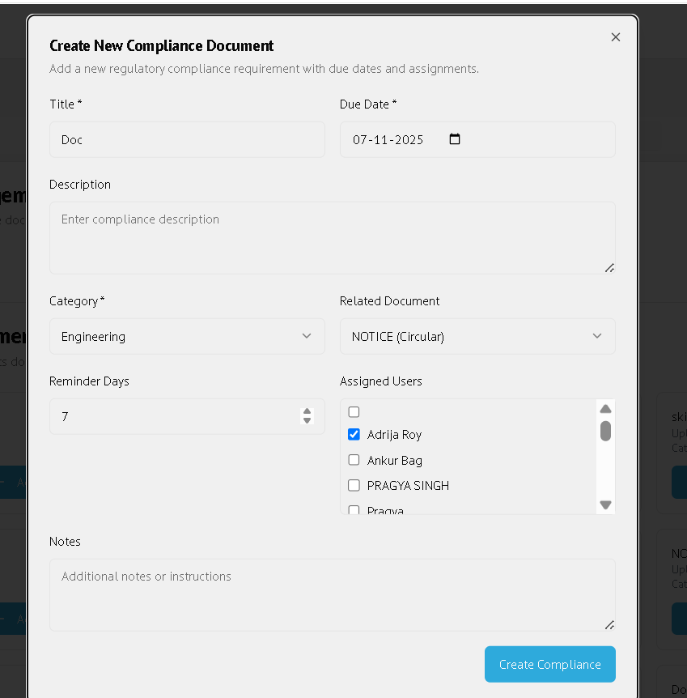Click the Description text area
This screenshot has width=687, height=698.
(333, 238)
